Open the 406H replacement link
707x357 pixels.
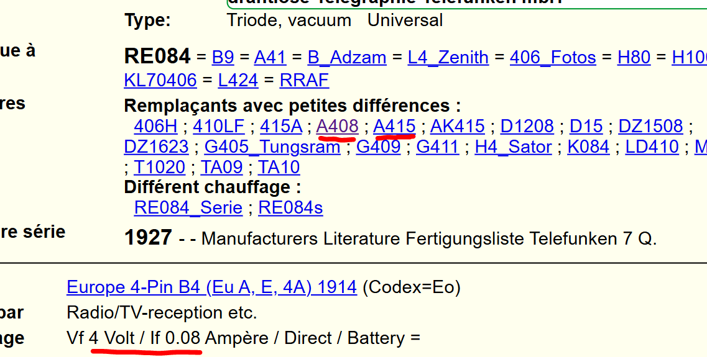155,126
